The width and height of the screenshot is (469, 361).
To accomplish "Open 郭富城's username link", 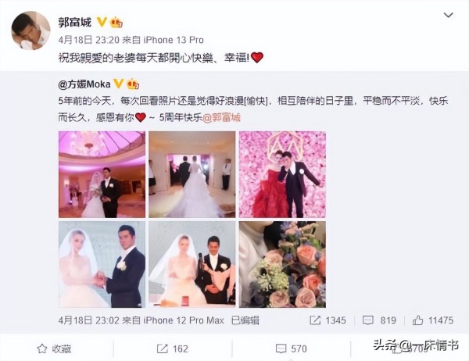I will point(75,22).
